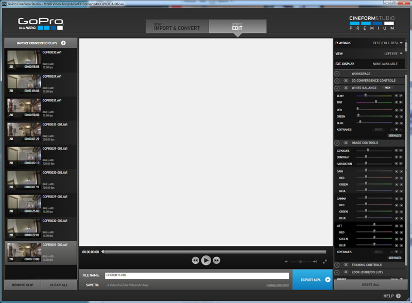Click the volume slider
This screenshot has height=303, width=412.
pyautogui.click(x=300, y=261)
